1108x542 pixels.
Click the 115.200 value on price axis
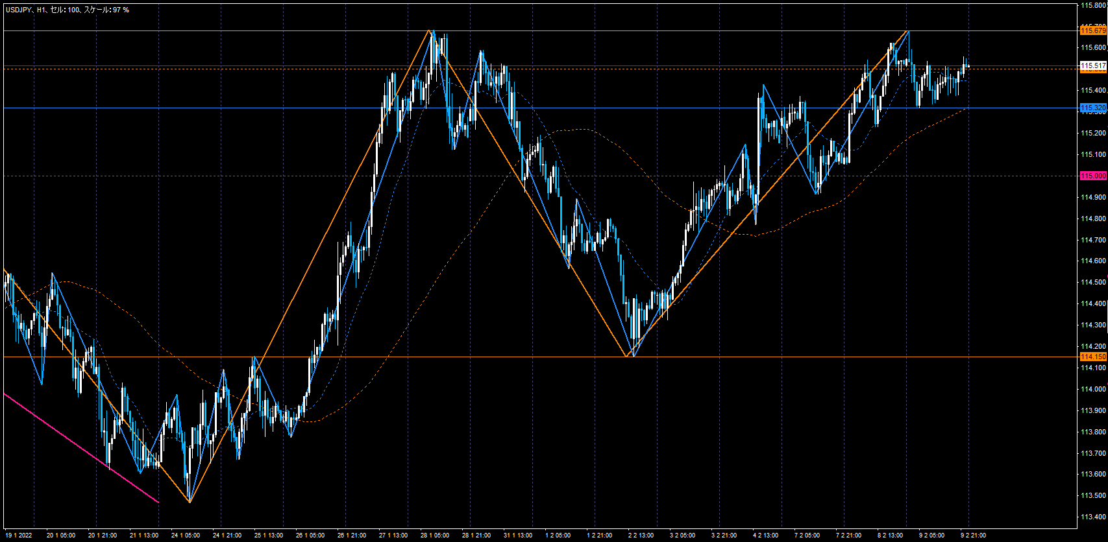[x=1093, y=133]
